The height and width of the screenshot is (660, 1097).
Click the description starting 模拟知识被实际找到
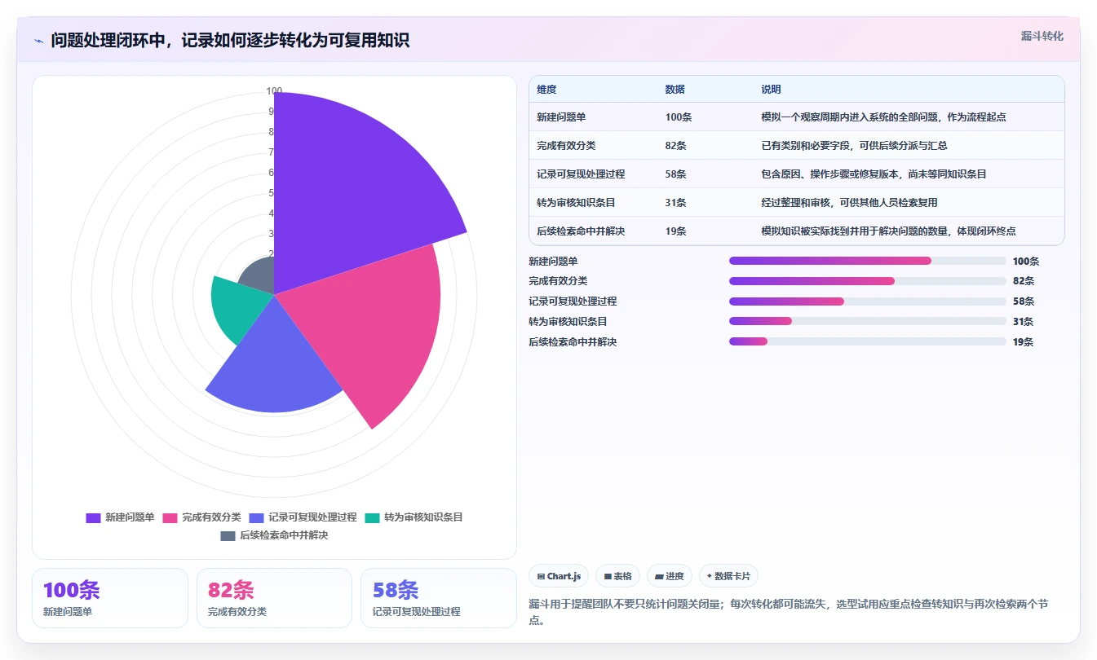coord(888,231)
